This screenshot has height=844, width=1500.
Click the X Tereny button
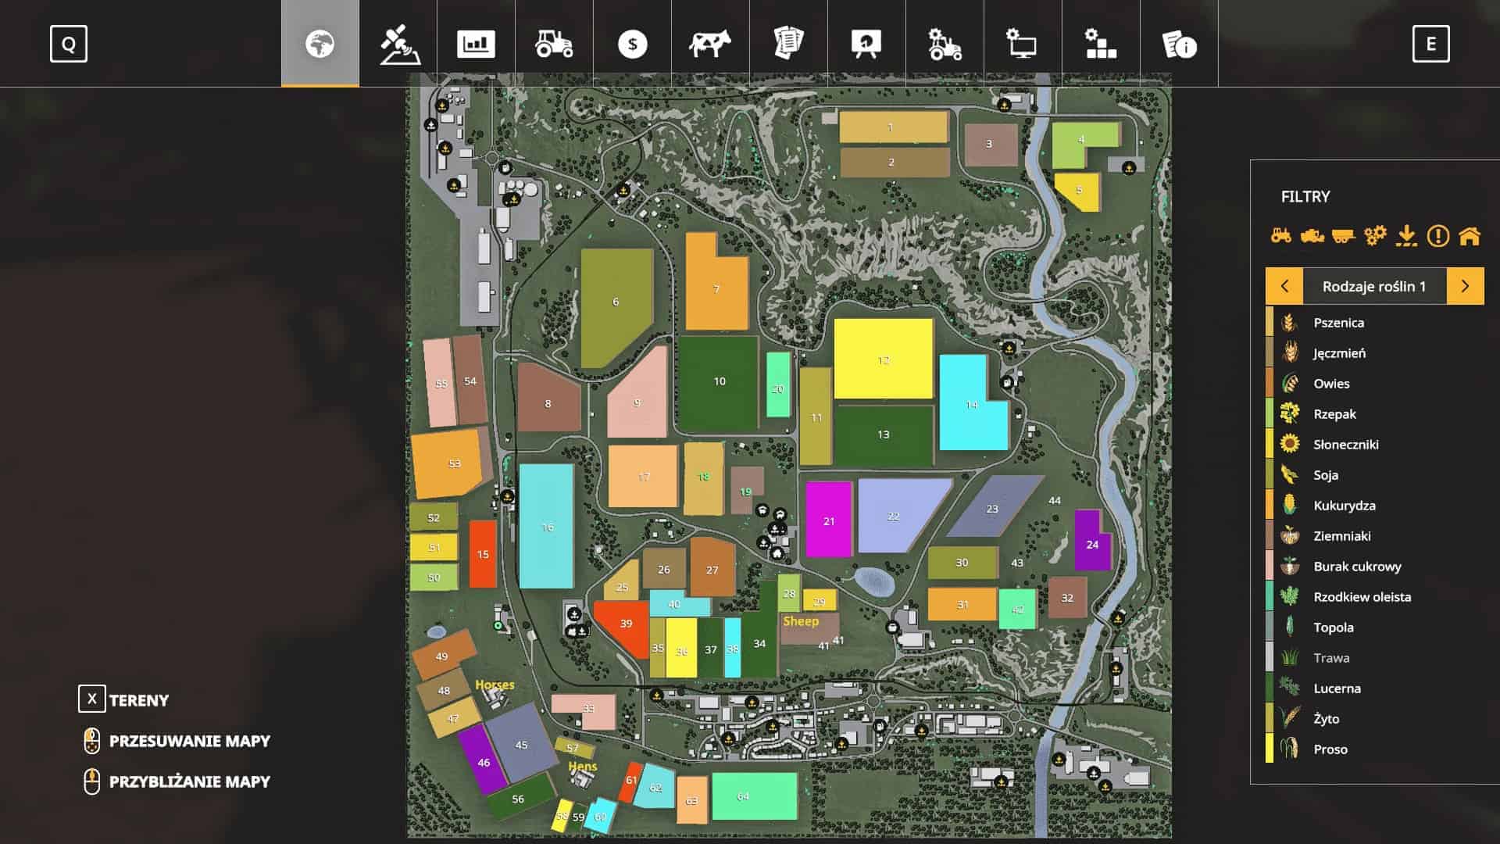point(92,699)
